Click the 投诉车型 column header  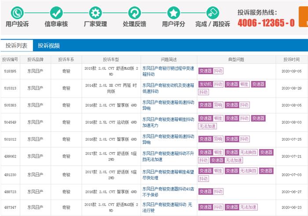click(111, 60)
